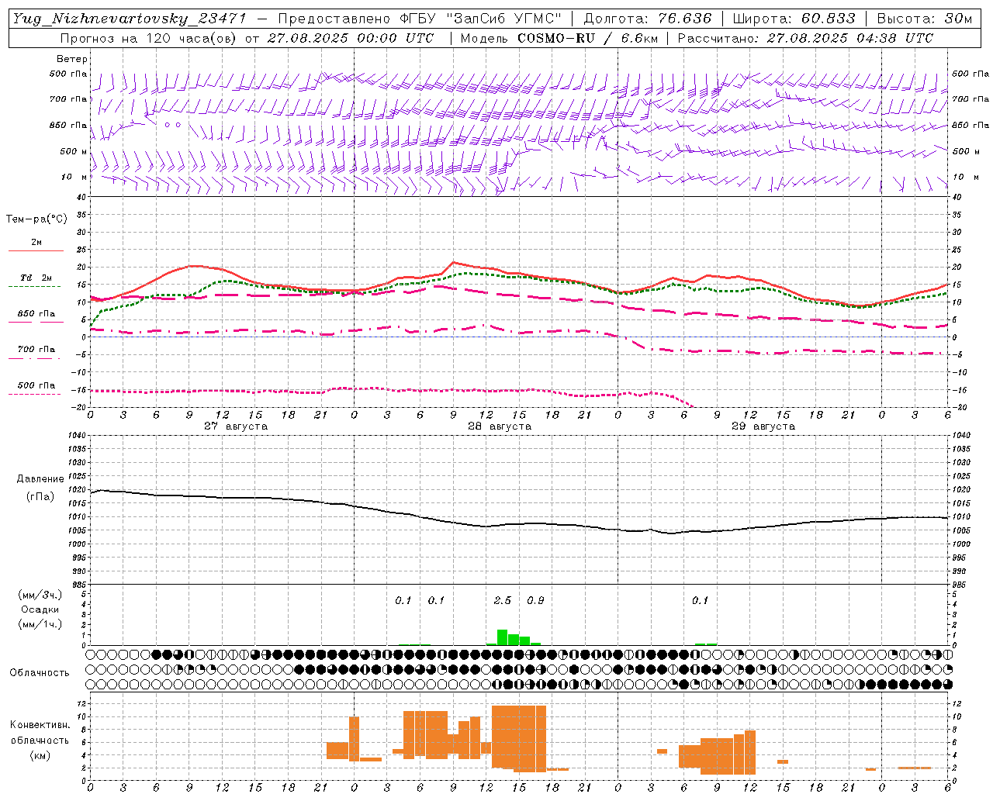Click the Ветер panel label

(72, 59)
